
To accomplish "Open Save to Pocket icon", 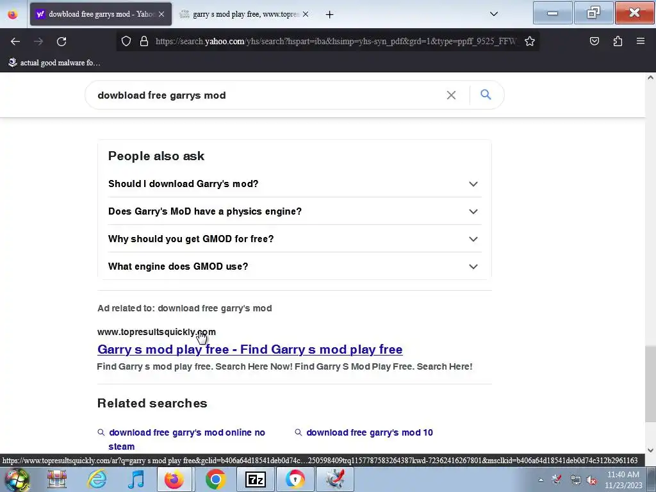I will point(594,41).
